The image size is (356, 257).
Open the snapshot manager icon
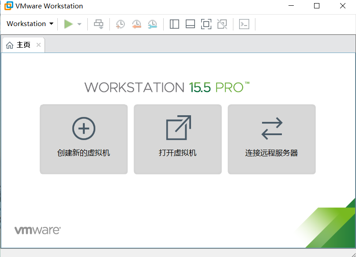click(x=152, y=24)
